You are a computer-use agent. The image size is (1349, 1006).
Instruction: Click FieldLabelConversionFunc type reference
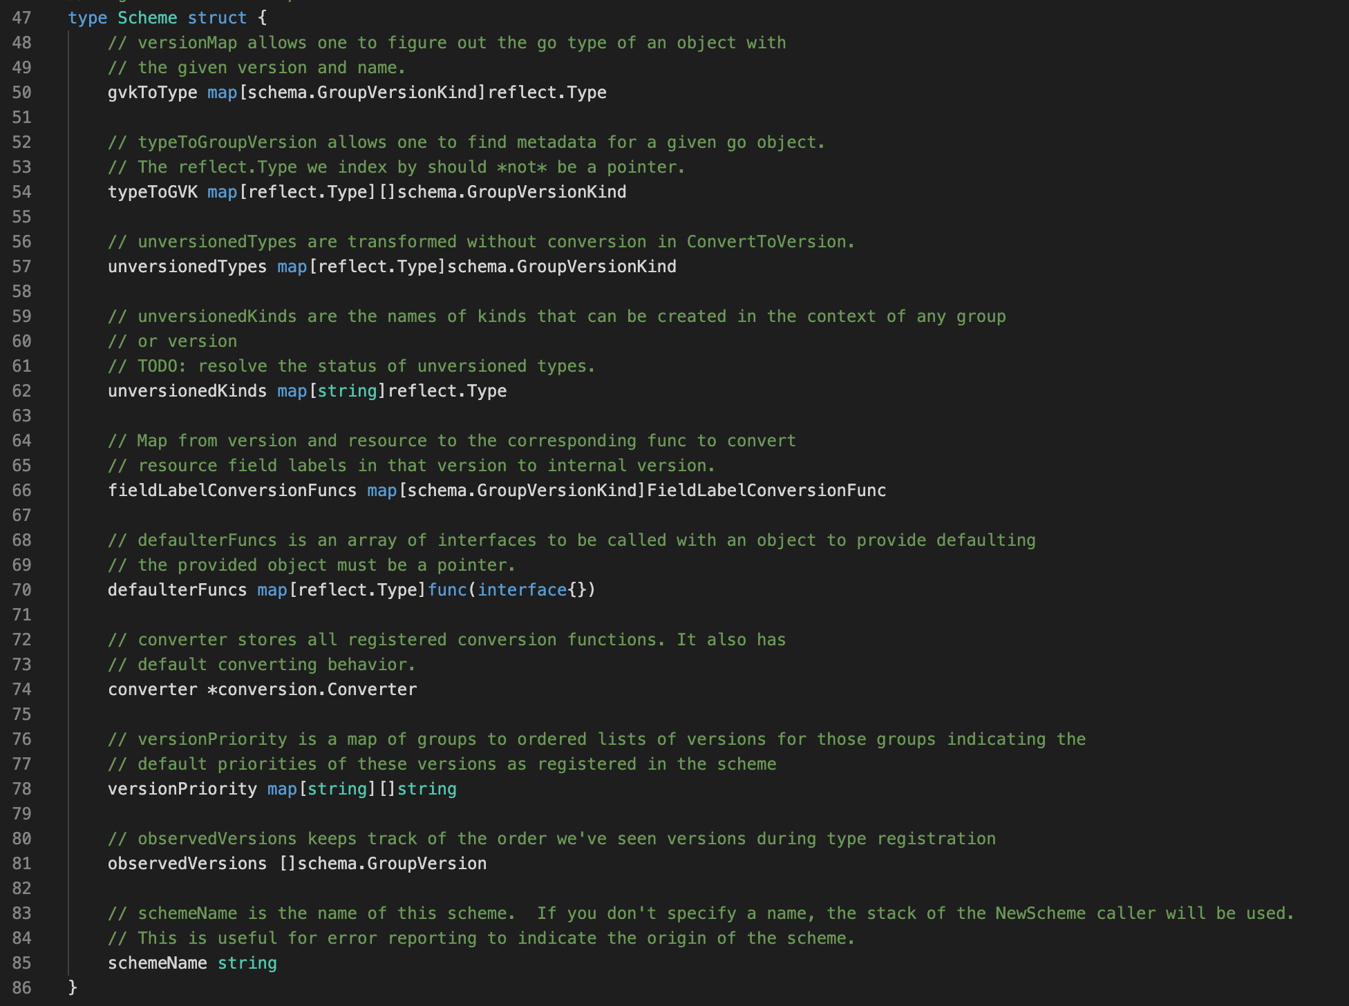[x=766, y=491]
